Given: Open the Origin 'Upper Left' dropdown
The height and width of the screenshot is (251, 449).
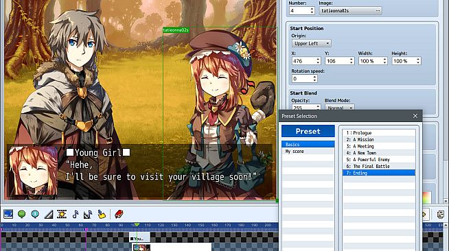Looking at the screenshot, I should point(312,43).
